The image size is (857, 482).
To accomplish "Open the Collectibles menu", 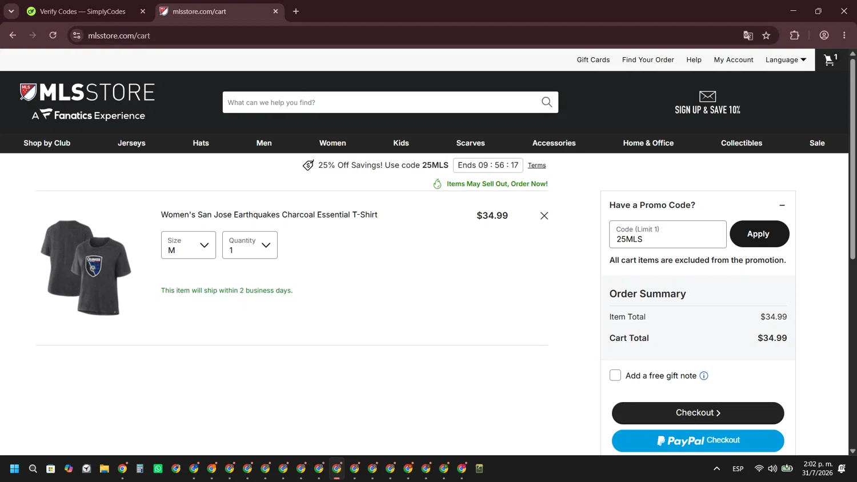I will pyautogui.click(x=742, y=143).
